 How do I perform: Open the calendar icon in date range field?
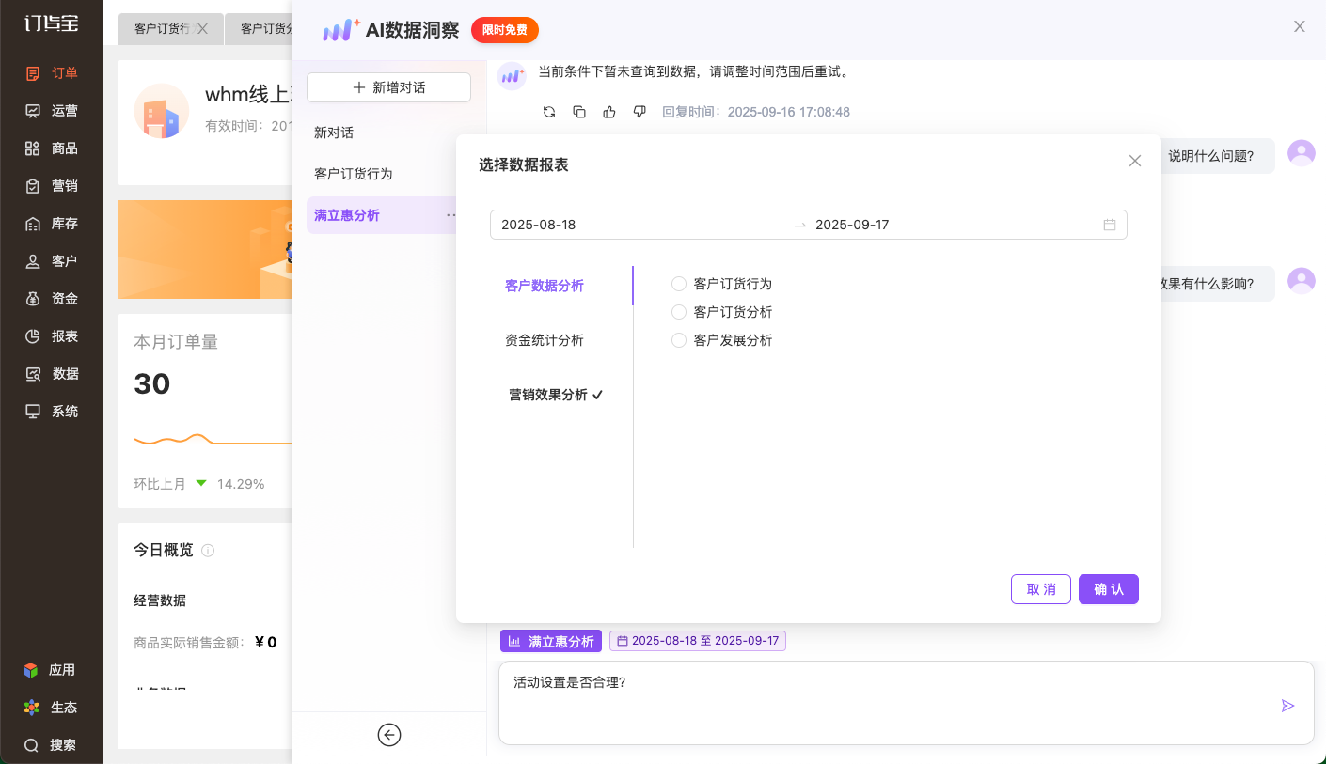[x=1110, y=225]
